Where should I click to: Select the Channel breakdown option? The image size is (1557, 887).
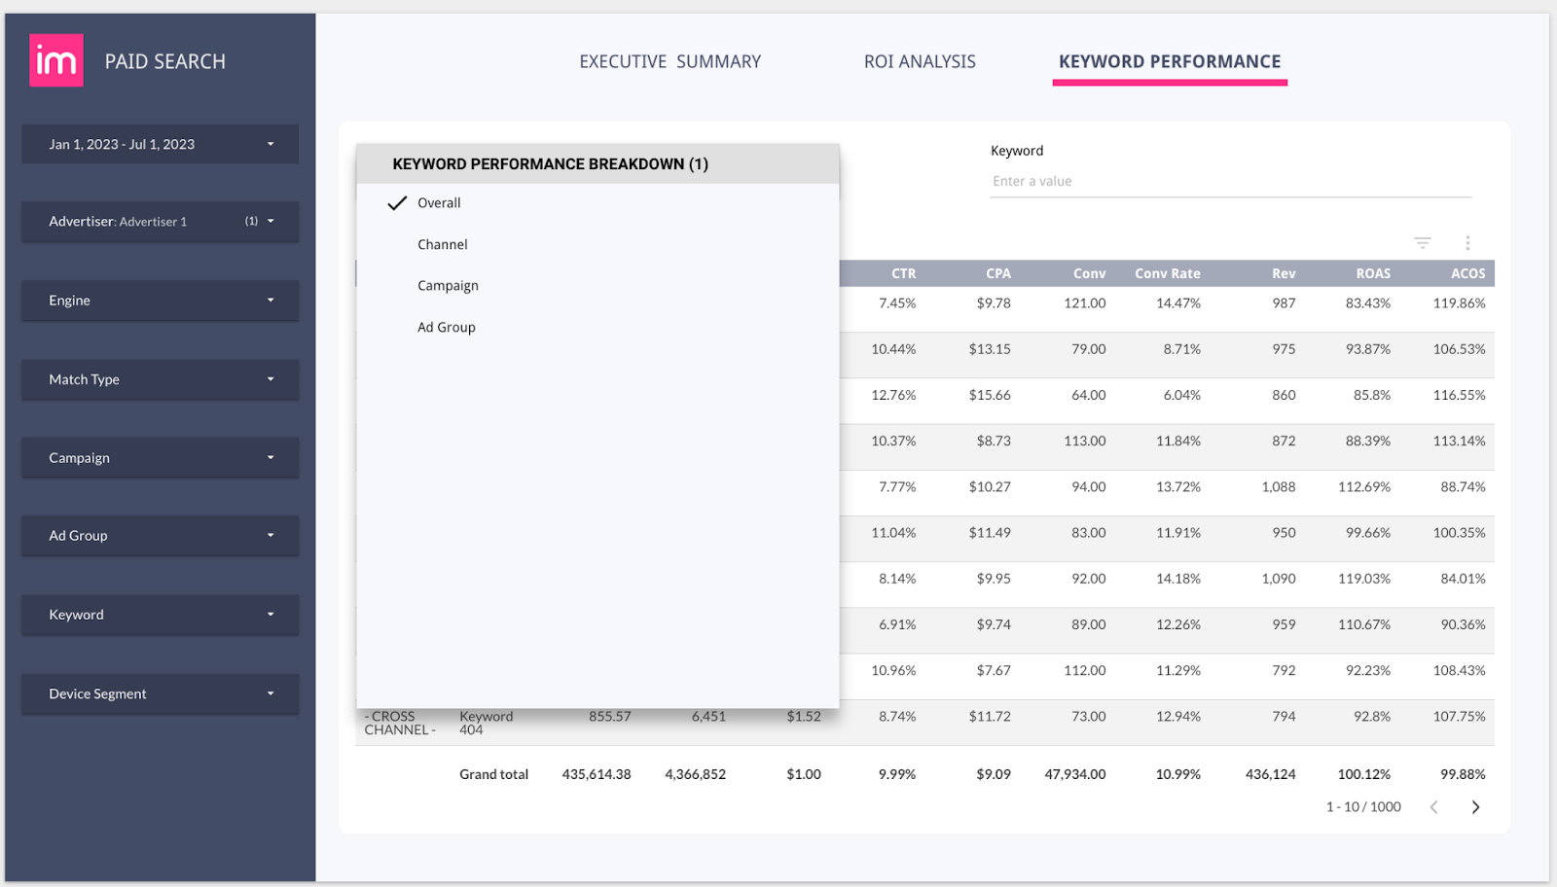(442, 244)
